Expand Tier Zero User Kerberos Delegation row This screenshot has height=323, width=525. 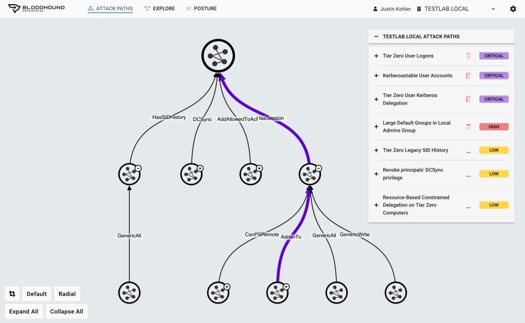tap(376, 99)
